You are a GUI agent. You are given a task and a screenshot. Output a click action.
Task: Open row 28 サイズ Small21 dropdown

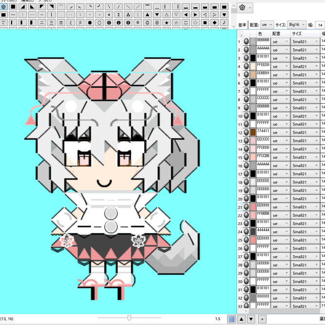pyautogui.click(x=305, y=265)
